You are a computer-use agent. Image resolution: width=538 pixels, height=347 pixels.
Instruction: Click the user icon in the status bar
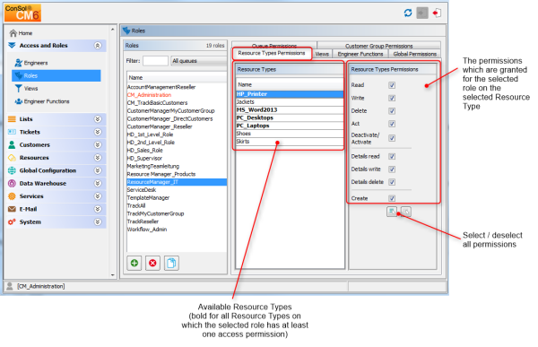tap(10, 286)
